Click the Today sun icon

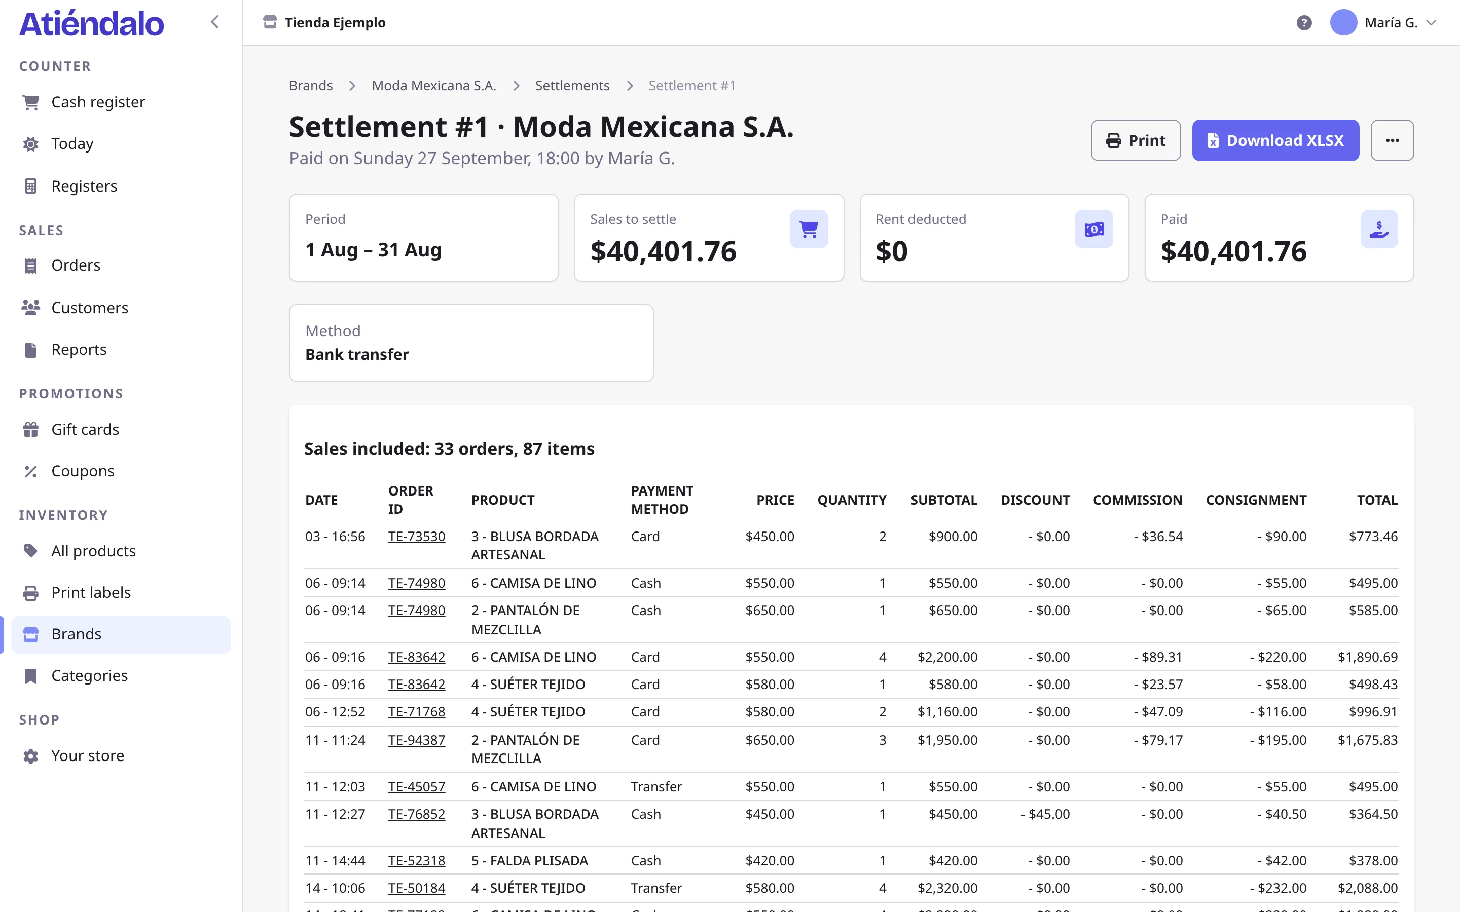point(31,144)
